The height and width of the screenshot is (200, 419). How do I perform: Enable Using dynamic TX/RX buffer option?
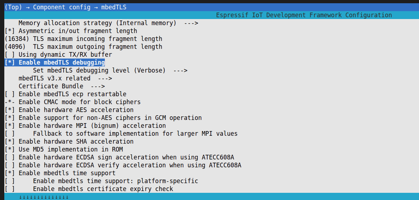(10, 55)
